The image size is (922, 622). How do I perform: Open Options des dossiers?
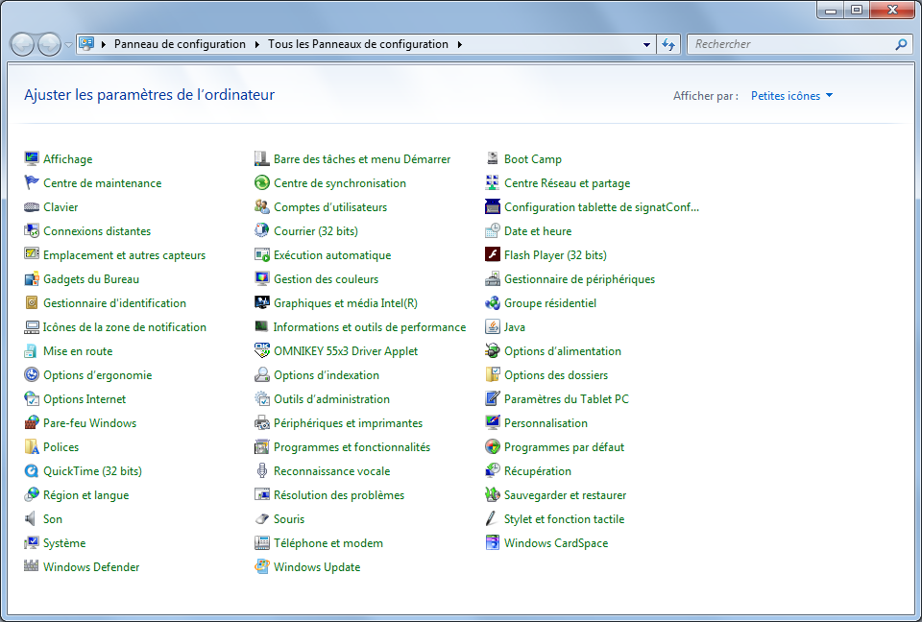click(x=556, y=375)
